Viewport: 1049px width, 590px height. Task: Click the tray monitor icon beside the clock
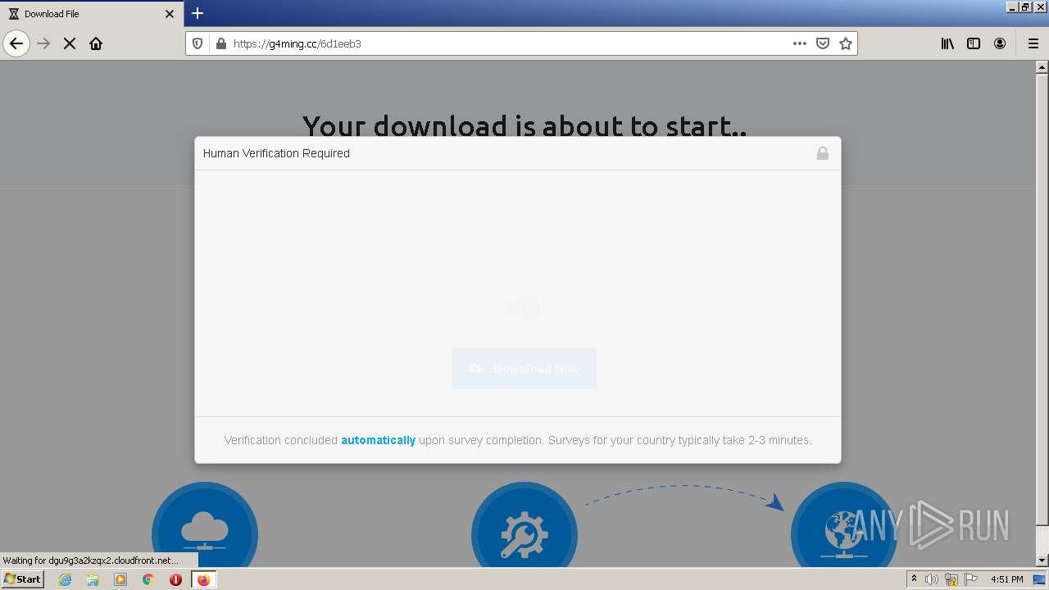coord(1039,579)
